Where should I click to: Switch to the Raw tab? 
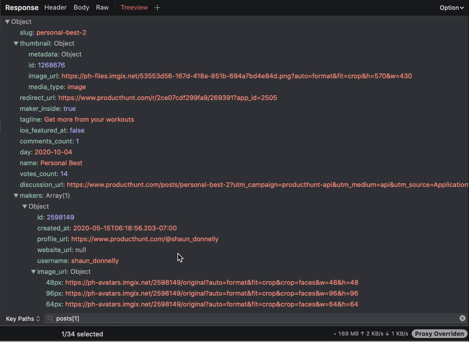pos(102,7)
